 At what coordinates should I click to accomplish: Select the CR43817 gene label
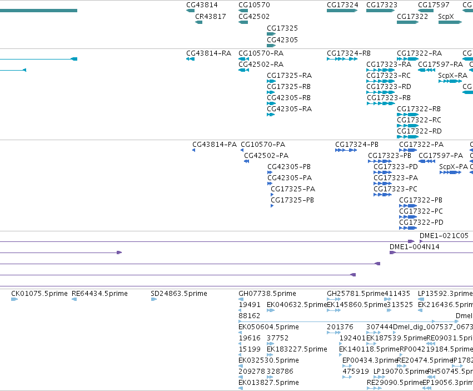click(211, 16)
